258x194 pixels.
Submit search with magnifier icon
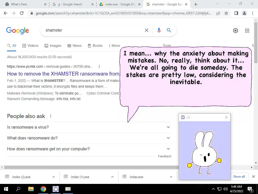[169, 30]
